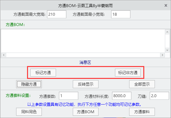This screenshot has width=171, height=118.
Task: Start nesting with 方通套料 button
Action: pos(142,112)
